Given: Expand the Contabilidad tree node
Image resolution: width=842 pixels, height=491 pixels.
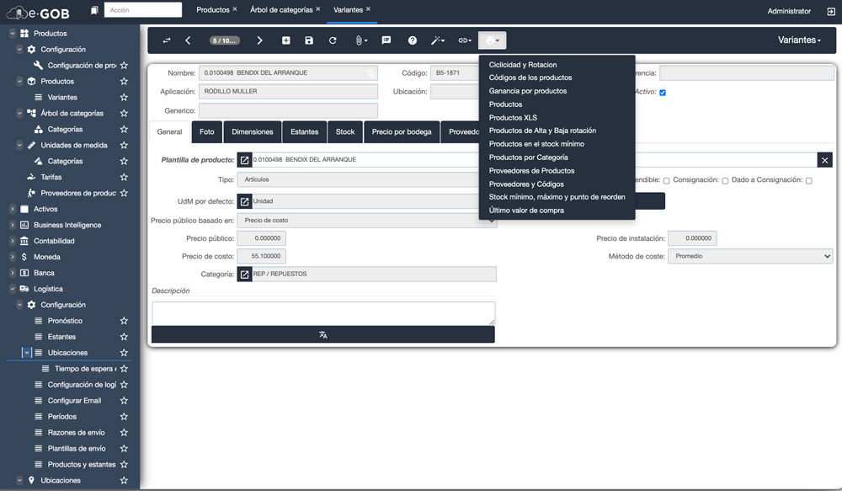Looking at the screenshot, I should click(x=12, y=241).
